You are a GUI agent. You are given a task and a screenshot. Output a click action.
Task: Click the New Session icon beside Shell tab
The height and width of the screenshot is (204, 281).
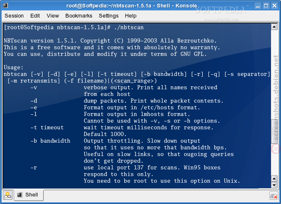8,195
